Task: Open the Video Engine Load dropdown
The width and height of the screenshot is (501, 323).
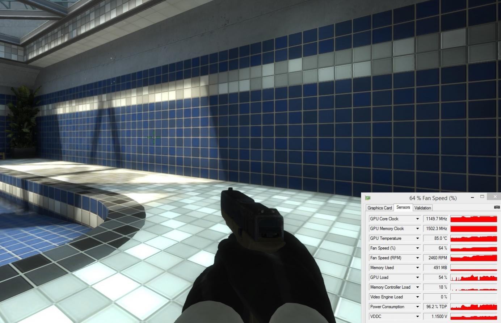Action: [x=417, y=297]
